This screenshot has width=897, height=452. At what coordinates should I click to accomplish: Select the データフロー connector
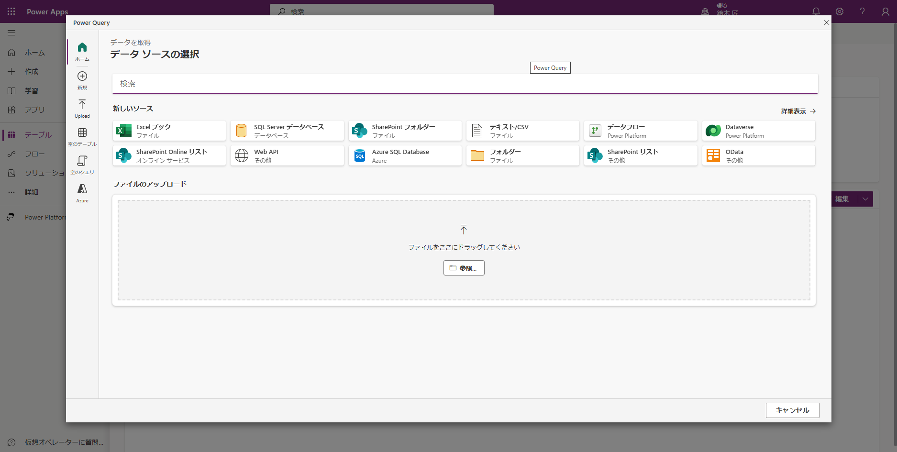click(x=640, y=130)
